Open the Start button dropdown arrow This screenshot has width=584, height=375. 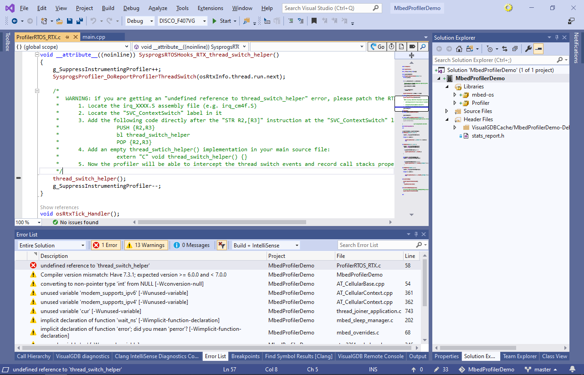coord(235,21)
